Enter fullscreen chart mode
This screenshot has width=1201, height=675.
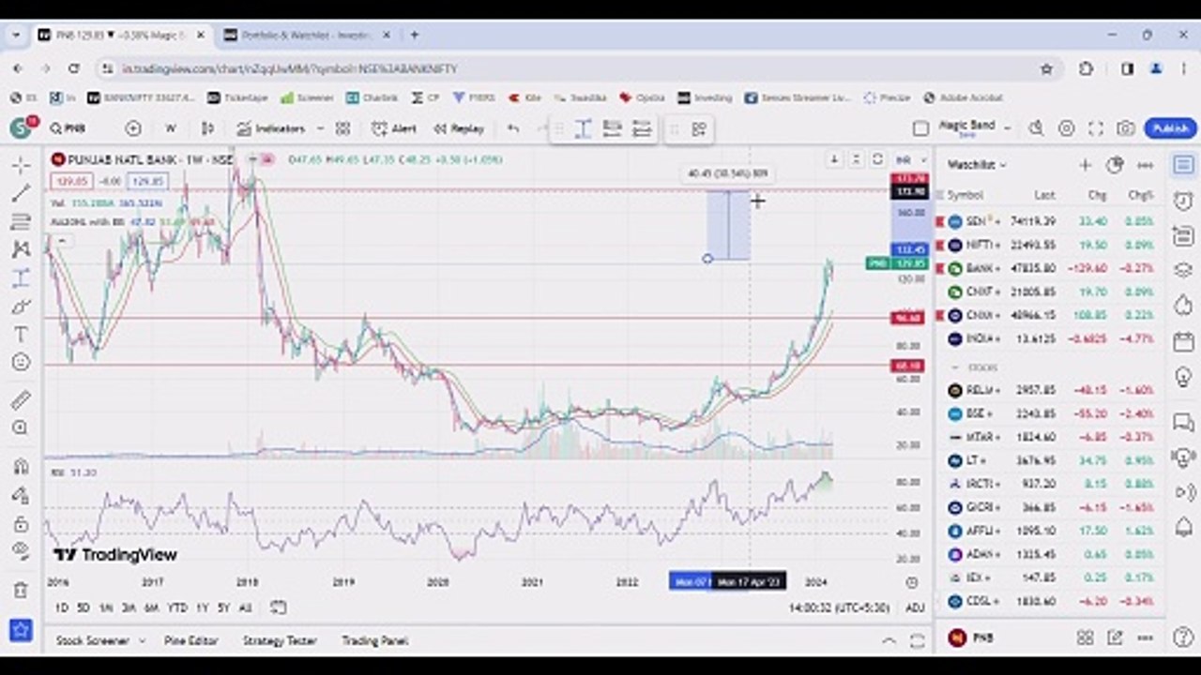click(1096, 128)
